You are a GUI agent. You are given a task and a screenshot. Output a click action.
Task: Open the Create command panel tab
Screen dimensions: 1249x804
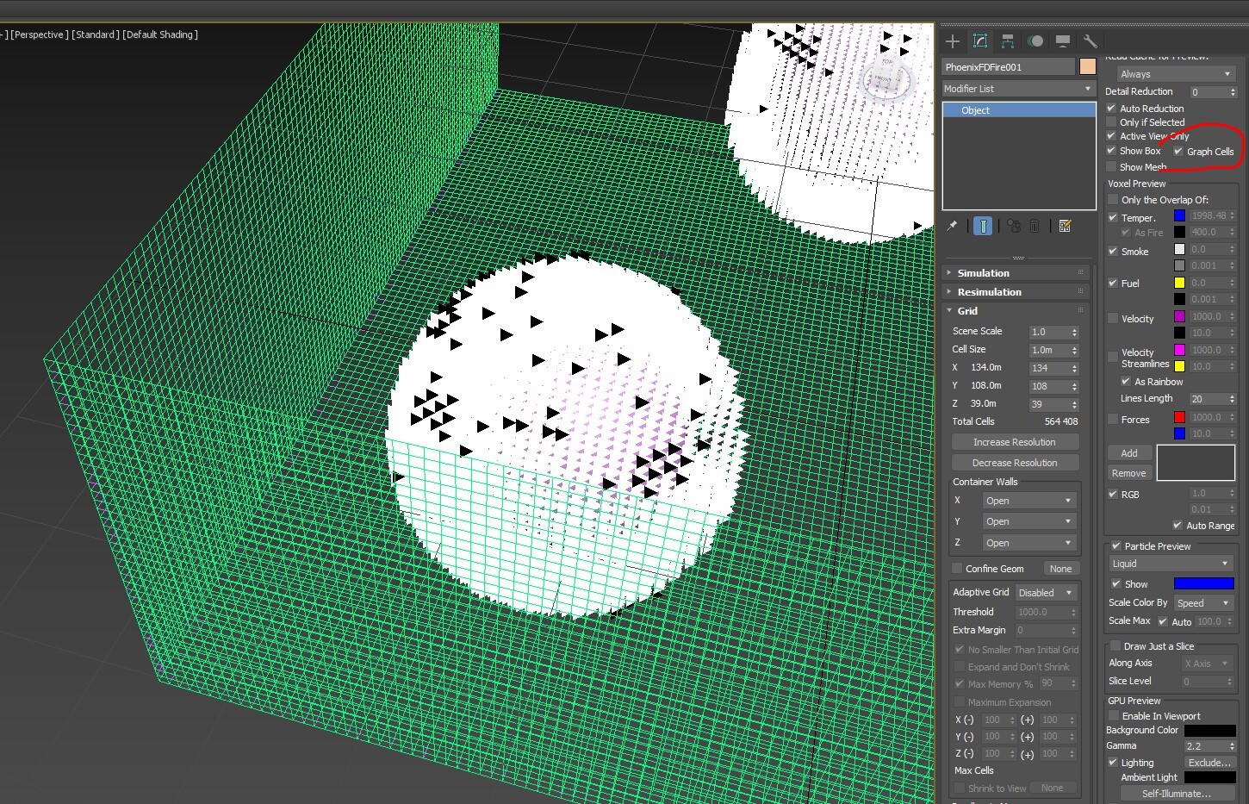tap(953, 41)
